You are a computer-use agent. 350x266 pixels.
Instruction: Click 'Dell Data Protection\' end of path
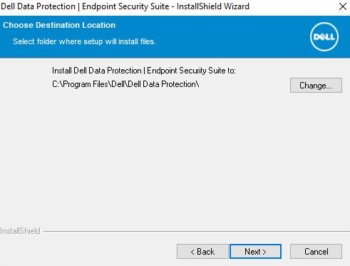point(163,84)
